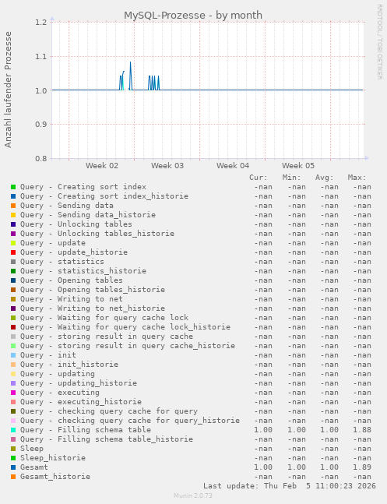Screen dimensions: 387x504
Task: Click the purple Unlocking tables_historie swatch
Action: pos(13,234)
